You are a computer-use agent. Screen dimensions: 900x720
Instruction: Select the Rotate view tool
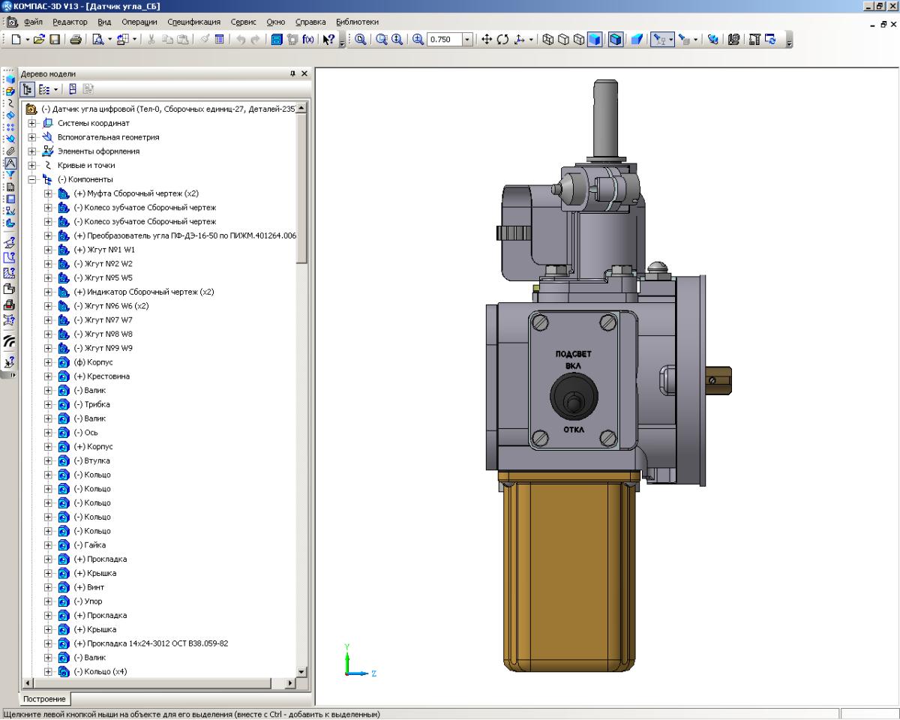coord(502,40)
